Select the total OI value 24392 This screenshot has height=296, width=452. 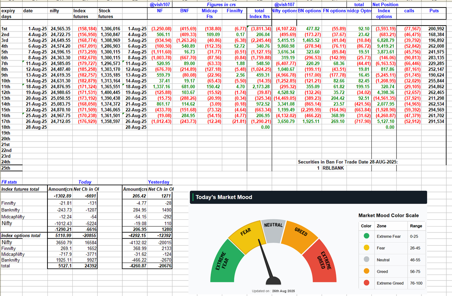[x=91, y=266]
